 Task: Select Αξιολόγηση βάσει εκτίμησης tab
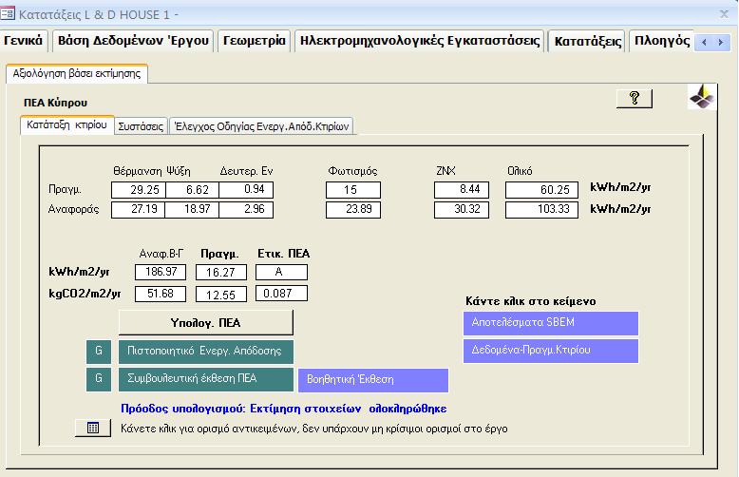(77, 73)
